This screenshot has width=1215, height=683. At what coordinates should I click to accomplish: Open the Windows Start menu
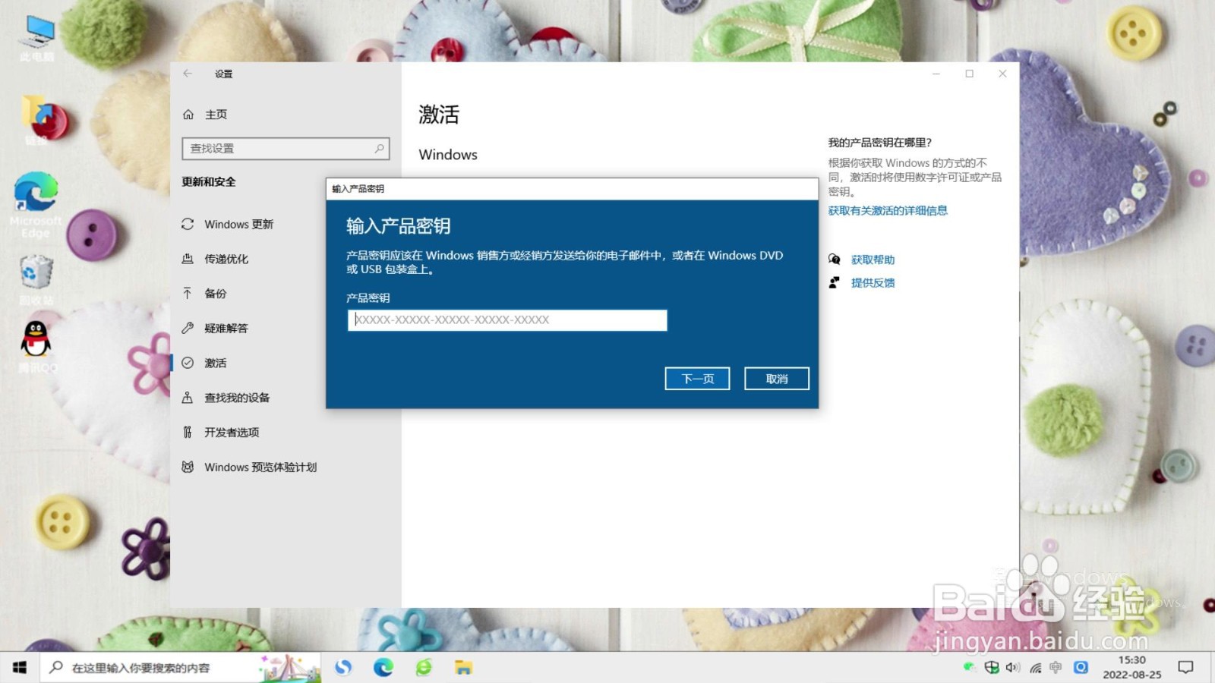pyautogui.click(x=20, y=668)
